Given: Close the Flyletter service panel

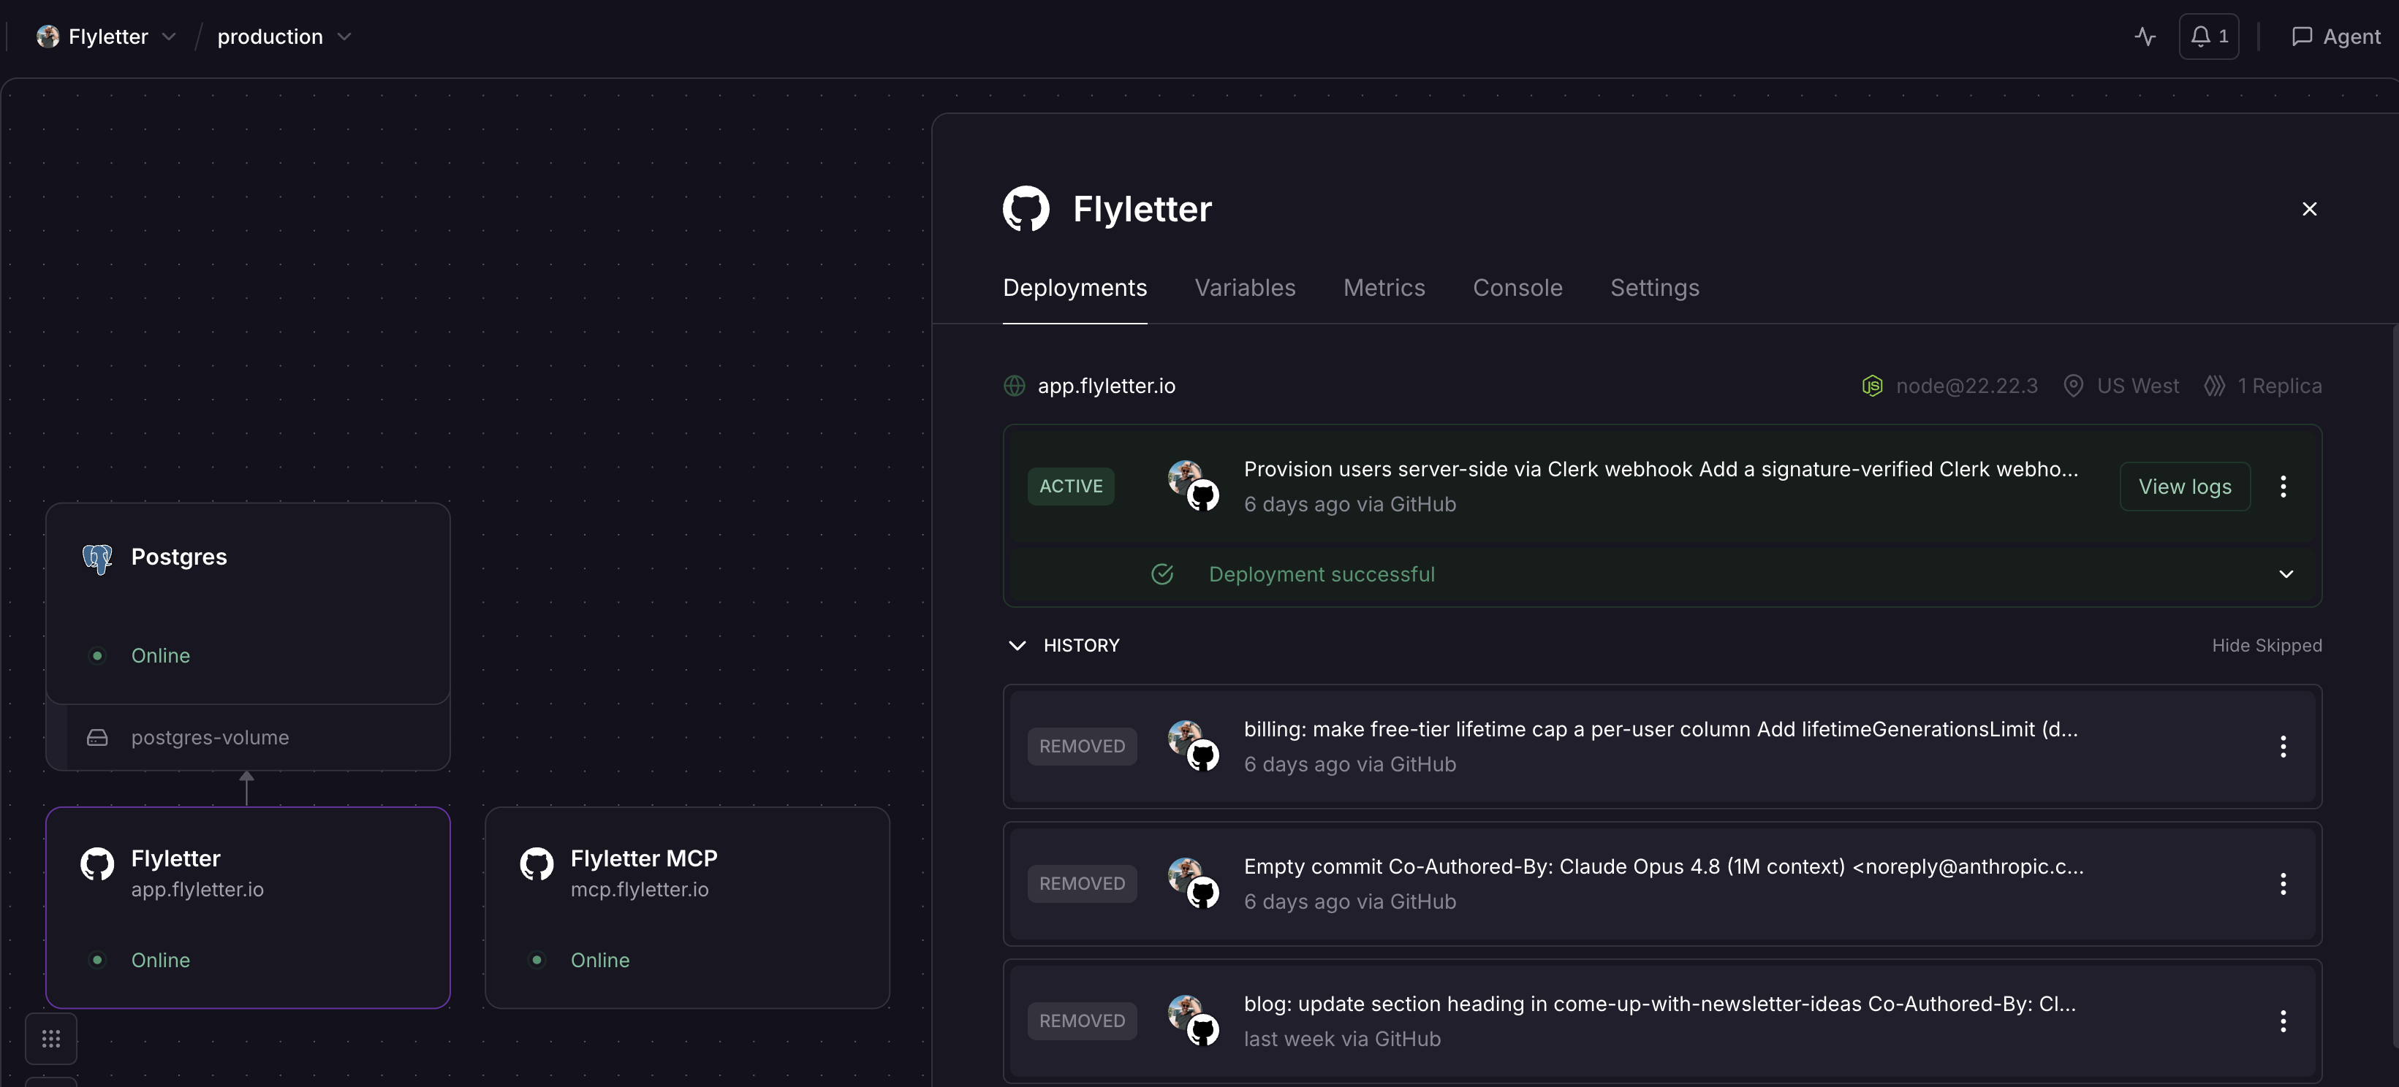Looking at the screenshot, I should [2310, 210].
